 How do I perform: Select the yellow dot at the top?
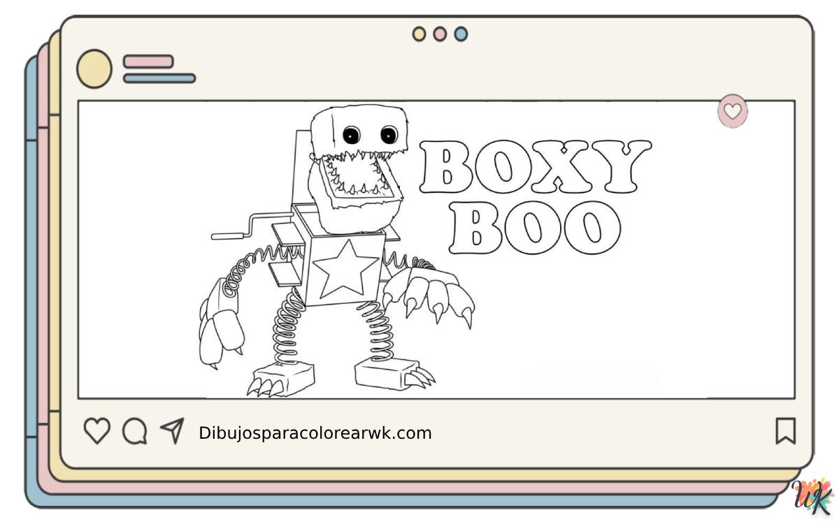(x=419, y=34)
